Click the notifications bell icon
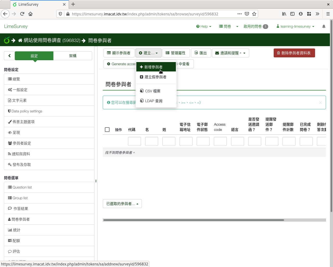This screenshot has width=333, height=267. 324,26
